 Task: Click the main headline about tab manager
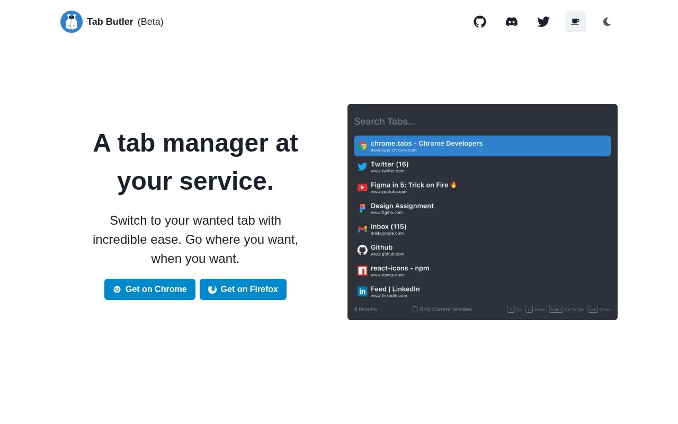click(x=195, y=162)
